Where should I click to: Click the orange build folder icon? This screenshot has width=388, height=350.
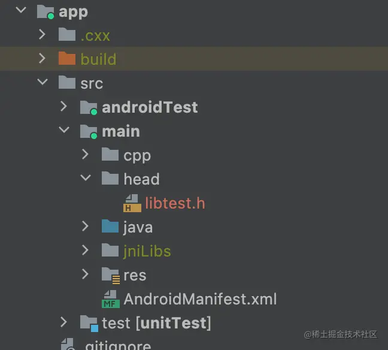[x=67, y=59]
